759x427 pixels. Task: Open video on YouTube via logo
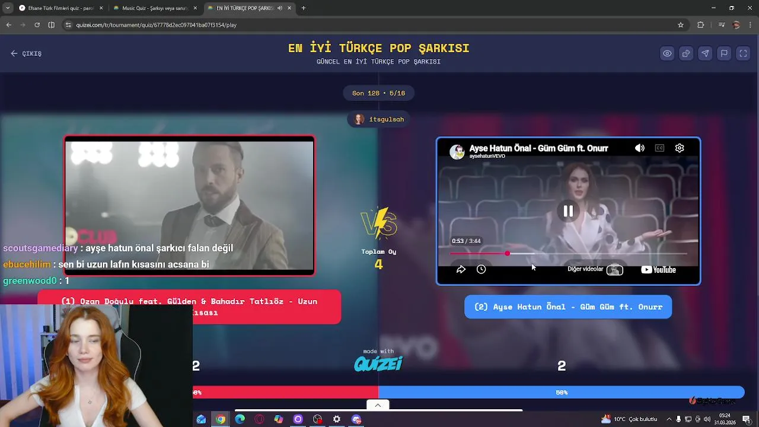coord(658,270)
